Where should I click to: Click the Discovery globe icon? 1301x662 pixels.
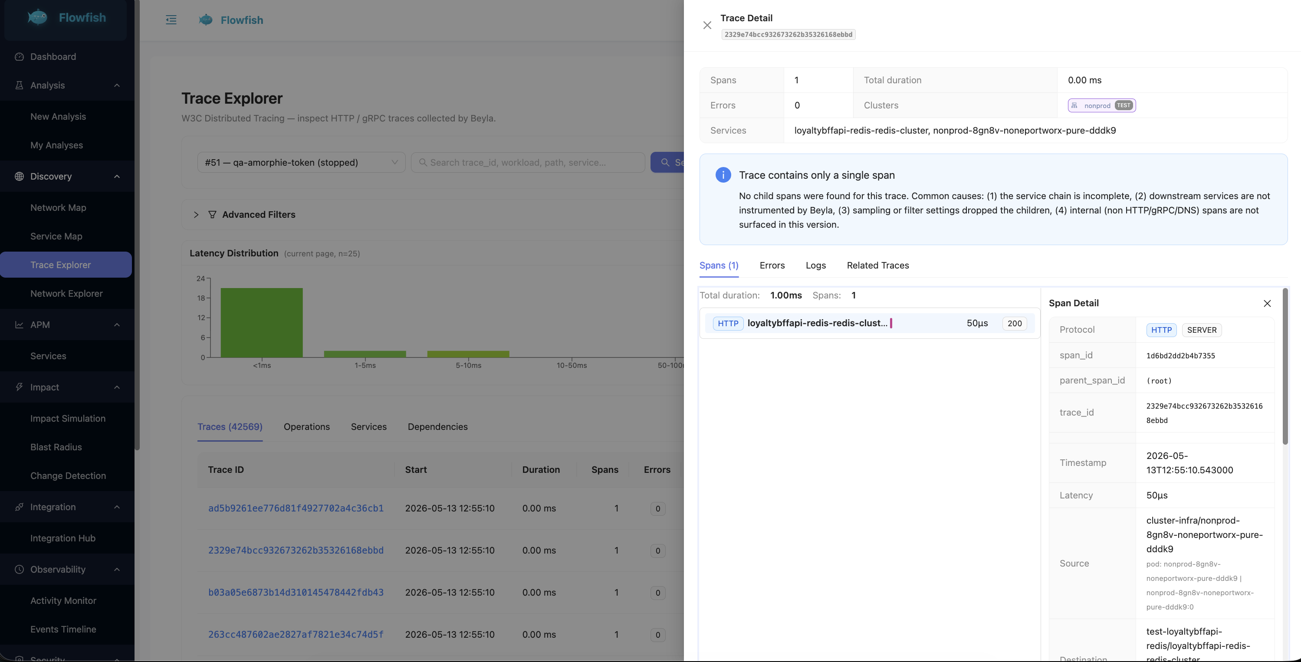[19, 176]
